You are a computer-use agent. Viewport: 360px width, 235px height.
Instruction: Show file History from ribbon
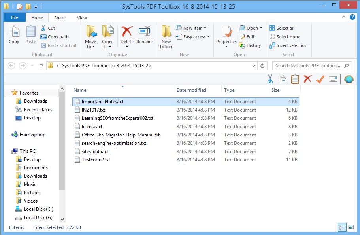[250, 45]
